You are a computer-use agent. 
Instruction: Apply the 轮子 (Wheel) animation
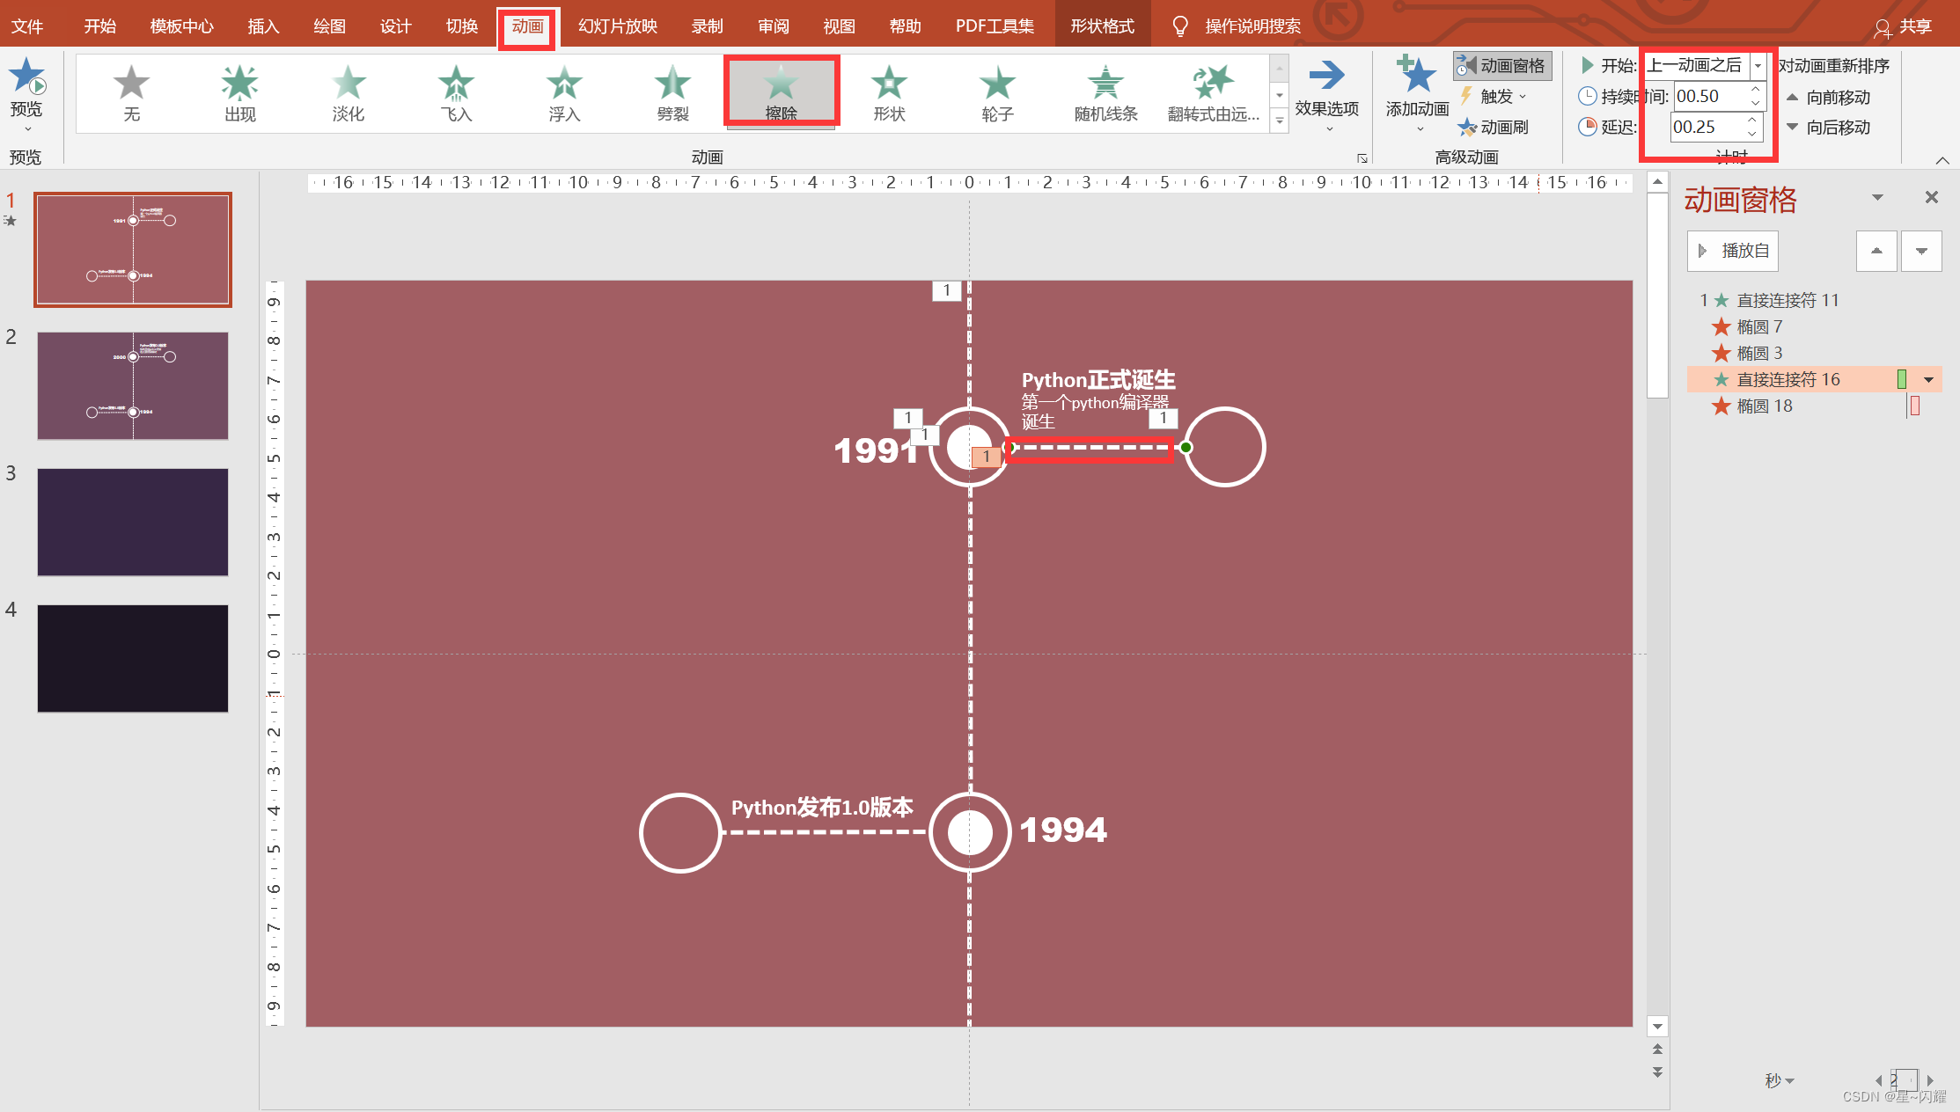click(x=997, y=93)
